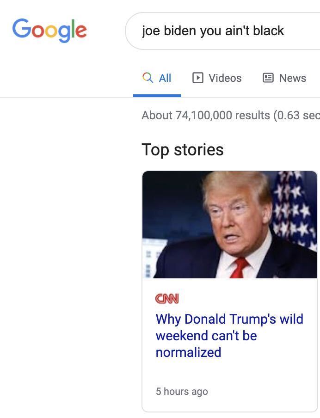This screenshot has height=418, width=320.
Task: Click the word "normalized" in the CNN headline
Action: tap(188, 352)
